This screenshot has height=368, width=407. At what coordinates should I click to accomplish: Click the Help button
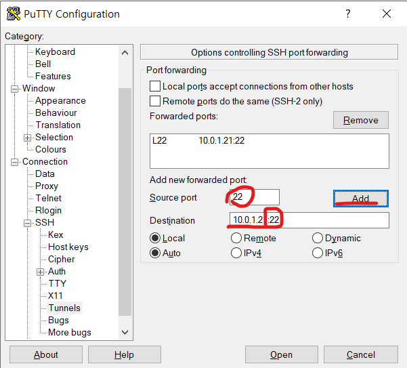pyautogui.click(x=125, y=354)
